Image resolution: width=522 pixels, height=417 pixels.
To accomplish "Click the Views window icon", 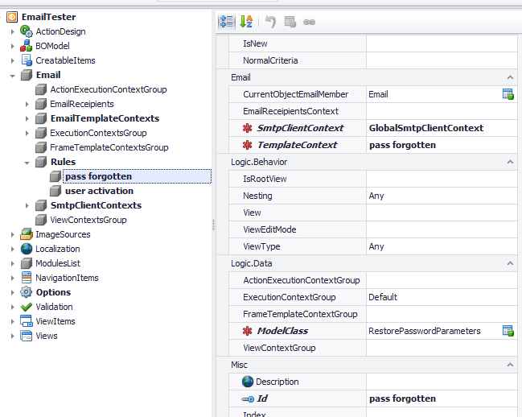I will tap(27, 336).
